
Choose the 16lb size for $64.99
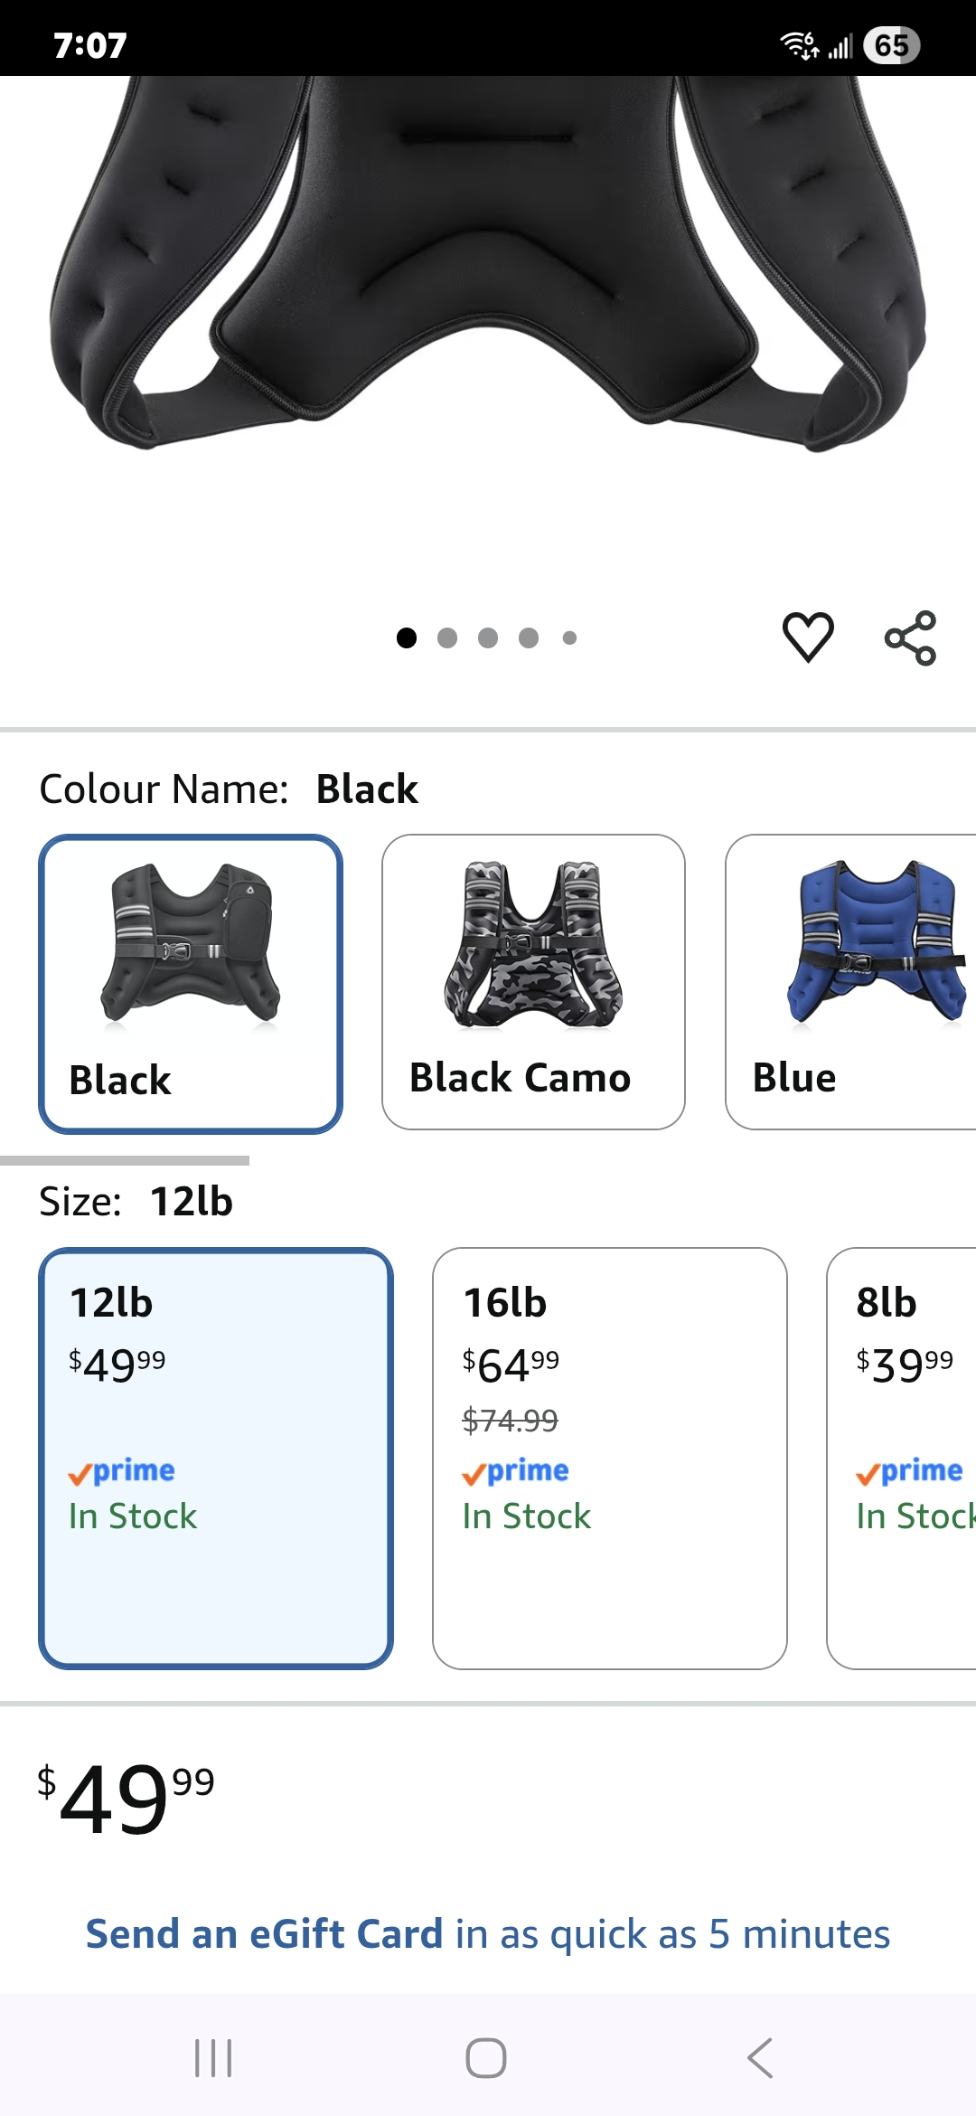coord(610,1458)
